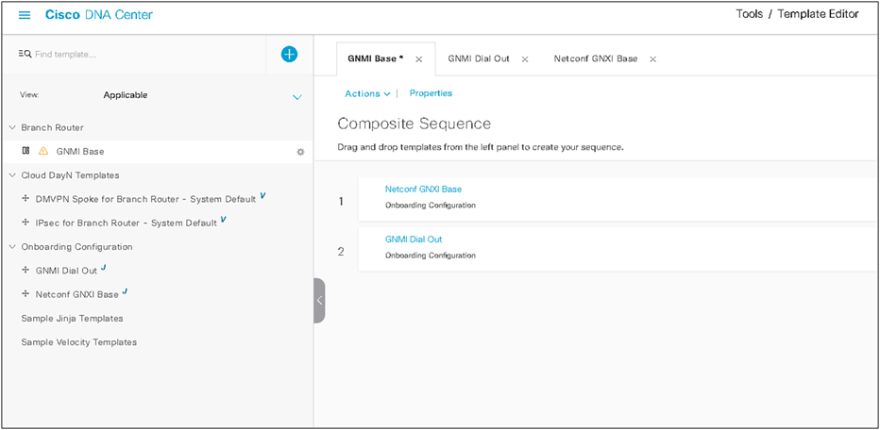Click the Velocity badge on IPsec template
This screenshot has width=880, height=430.
(224, 220)
